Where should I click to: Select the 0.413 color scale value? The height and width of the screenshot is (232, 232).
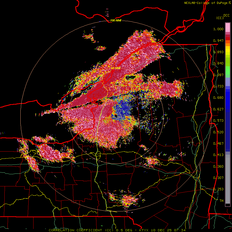(218, 155)
